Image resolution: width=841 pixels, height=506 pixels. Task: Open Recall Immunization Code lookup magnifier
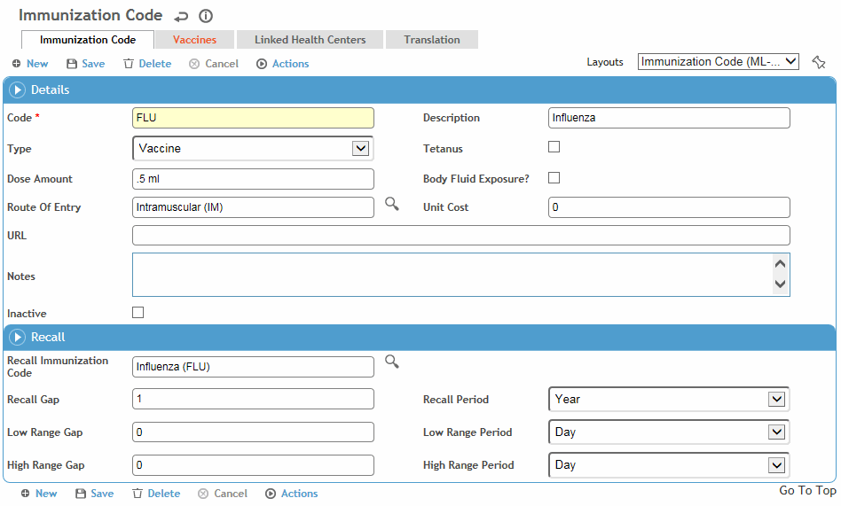coord(392,362)
